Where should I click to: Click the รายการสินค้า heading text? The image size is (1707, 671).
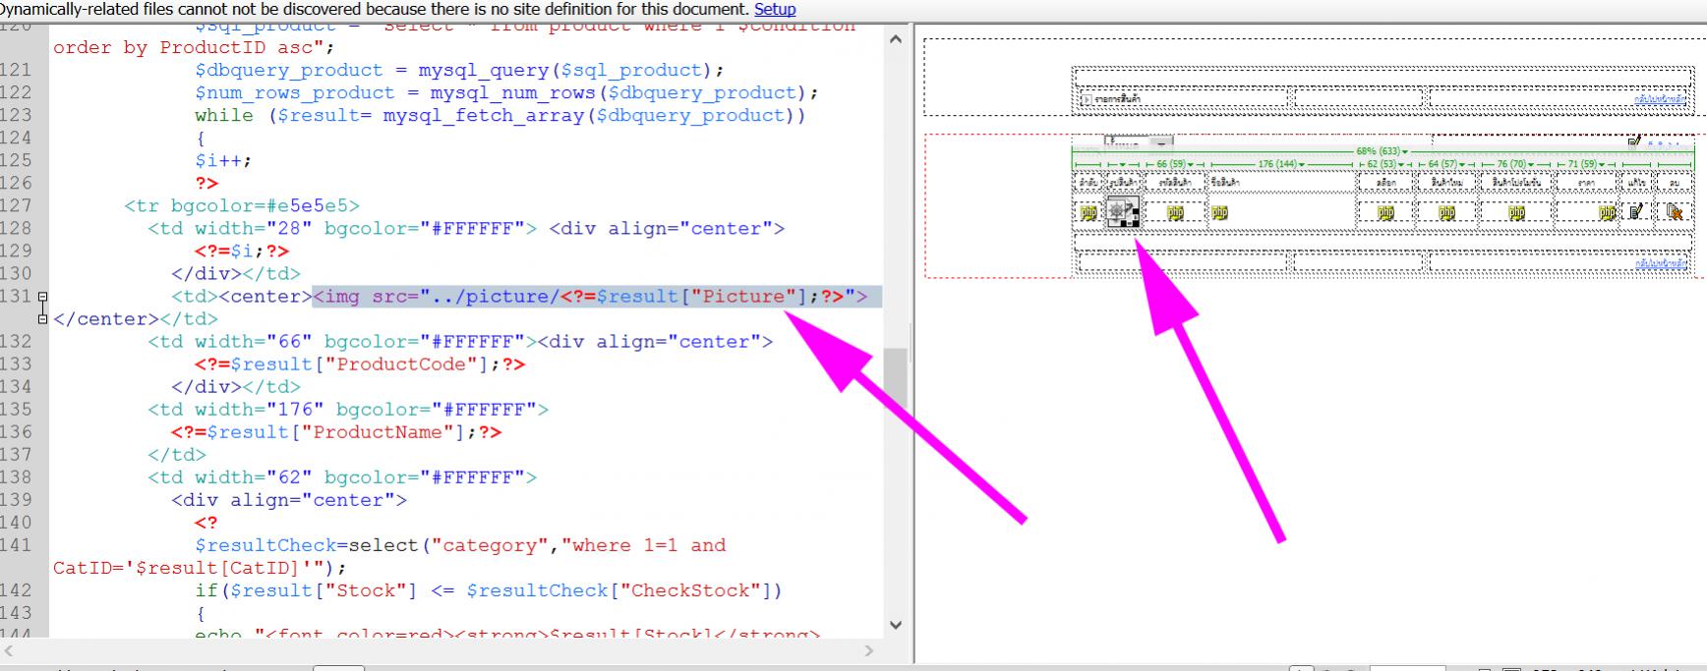[1117, 99]
